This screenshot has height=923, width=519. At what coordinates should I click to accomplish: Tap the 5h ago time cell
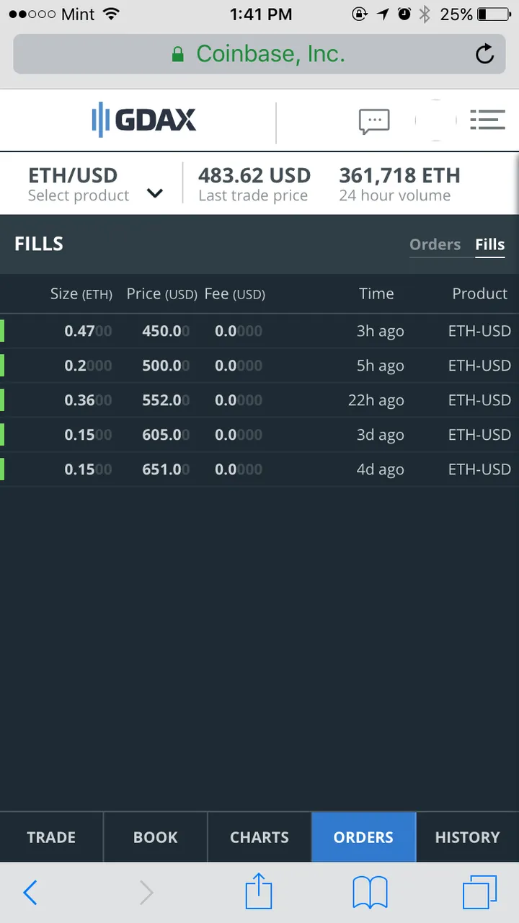pos(380,366)
